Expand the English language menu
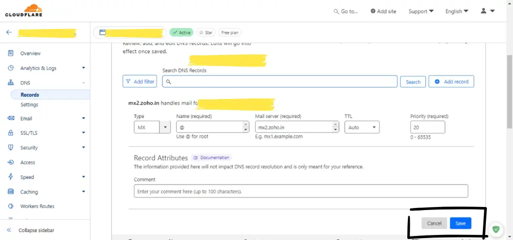This screenshot has height=240, width=513. [456, 11]
